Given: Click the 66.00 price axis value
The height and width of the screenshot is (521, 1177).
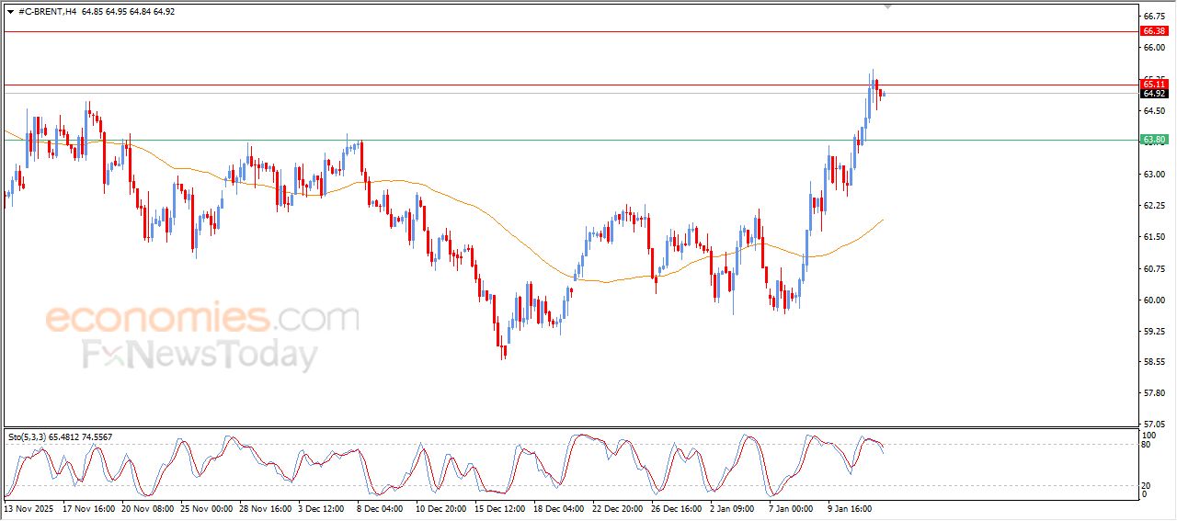Looking at the screenshot, I should [x=1154, y=48].
